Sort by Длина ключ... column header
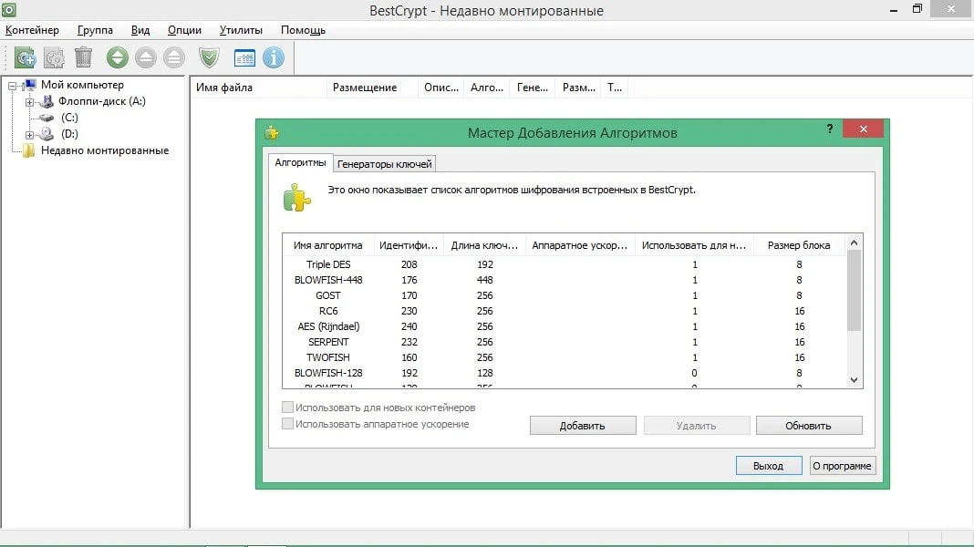Viewport: 974px width, 547px height. 484,245
